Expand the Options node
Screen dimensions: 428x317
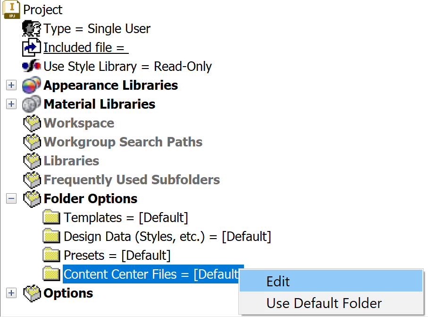tap(11, 293)
